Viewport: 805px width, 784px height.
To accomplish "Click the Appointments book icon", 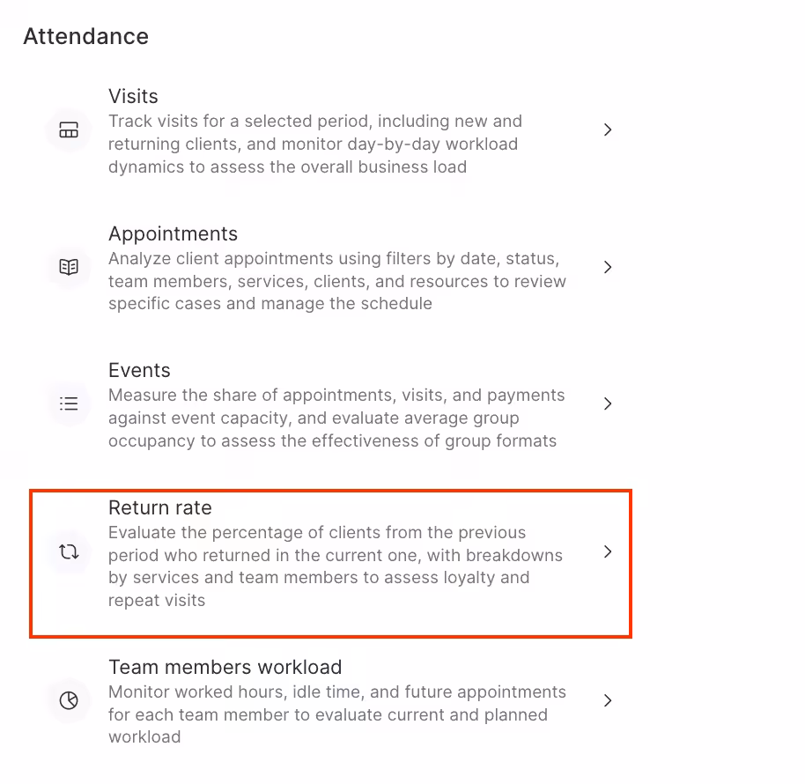I will point(69,267).
